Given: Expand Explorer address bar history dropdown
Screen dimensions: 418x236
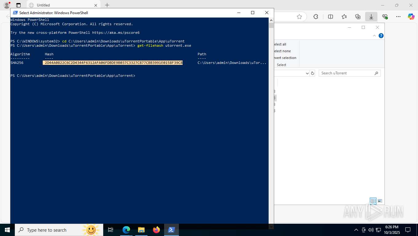Looking at the screenshot, I should [307, 73].
